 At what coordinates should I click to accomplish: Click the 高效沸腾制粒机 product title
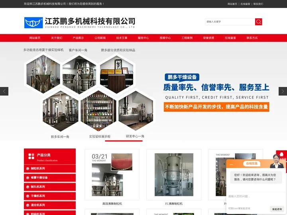point(112,204)
